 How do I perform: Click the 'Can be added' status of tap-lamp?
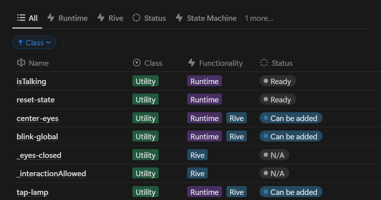tap(291, 192)
